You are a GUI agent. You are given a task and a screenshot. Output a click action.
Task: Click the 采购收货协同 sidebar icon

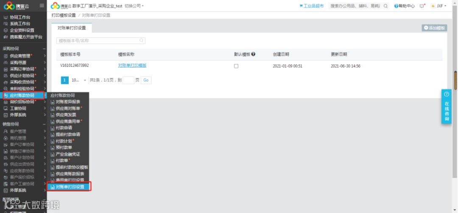(6, 82)
